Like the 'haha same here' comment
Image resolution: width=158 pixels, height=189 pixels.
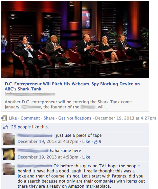coord(86,157)
